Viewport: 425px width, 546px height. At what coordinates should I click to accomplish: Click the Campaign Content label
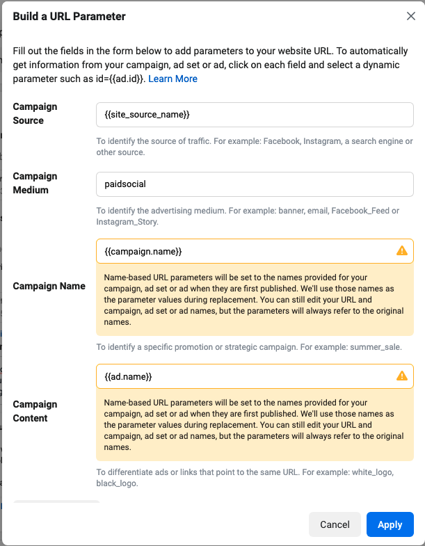tap(35, 411)
